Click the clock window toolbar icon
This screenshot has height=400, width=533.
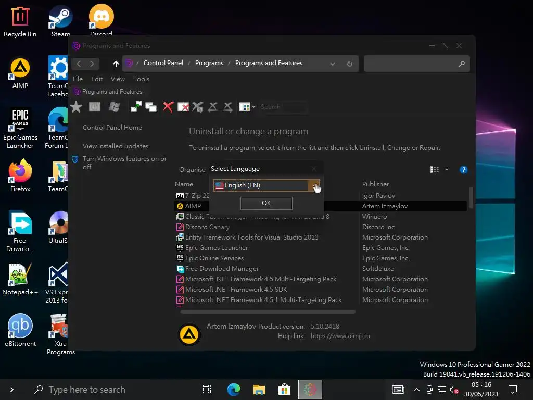95,107
